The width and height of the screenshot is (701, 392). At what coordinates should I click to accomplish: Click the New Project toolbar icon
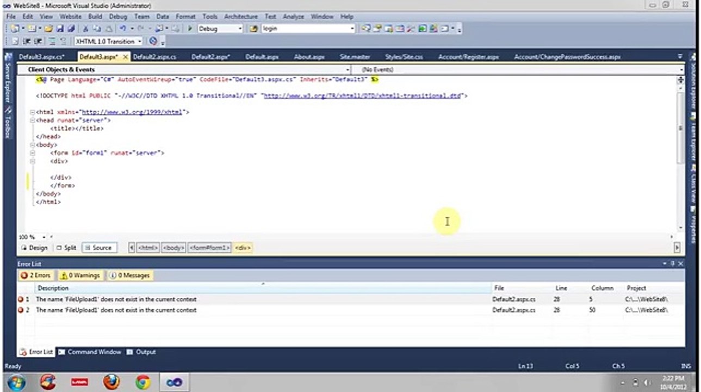tap(15, 28)
